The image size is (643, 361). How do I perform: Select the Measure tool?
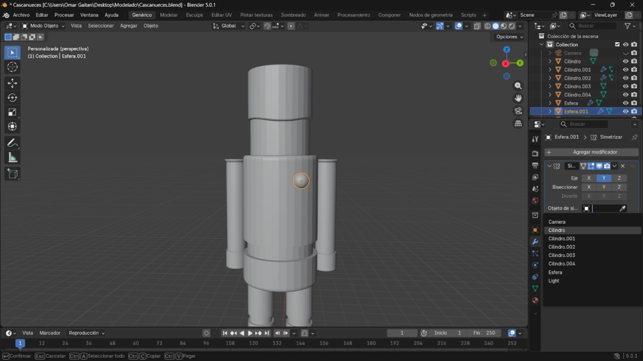tap(13, 157)
